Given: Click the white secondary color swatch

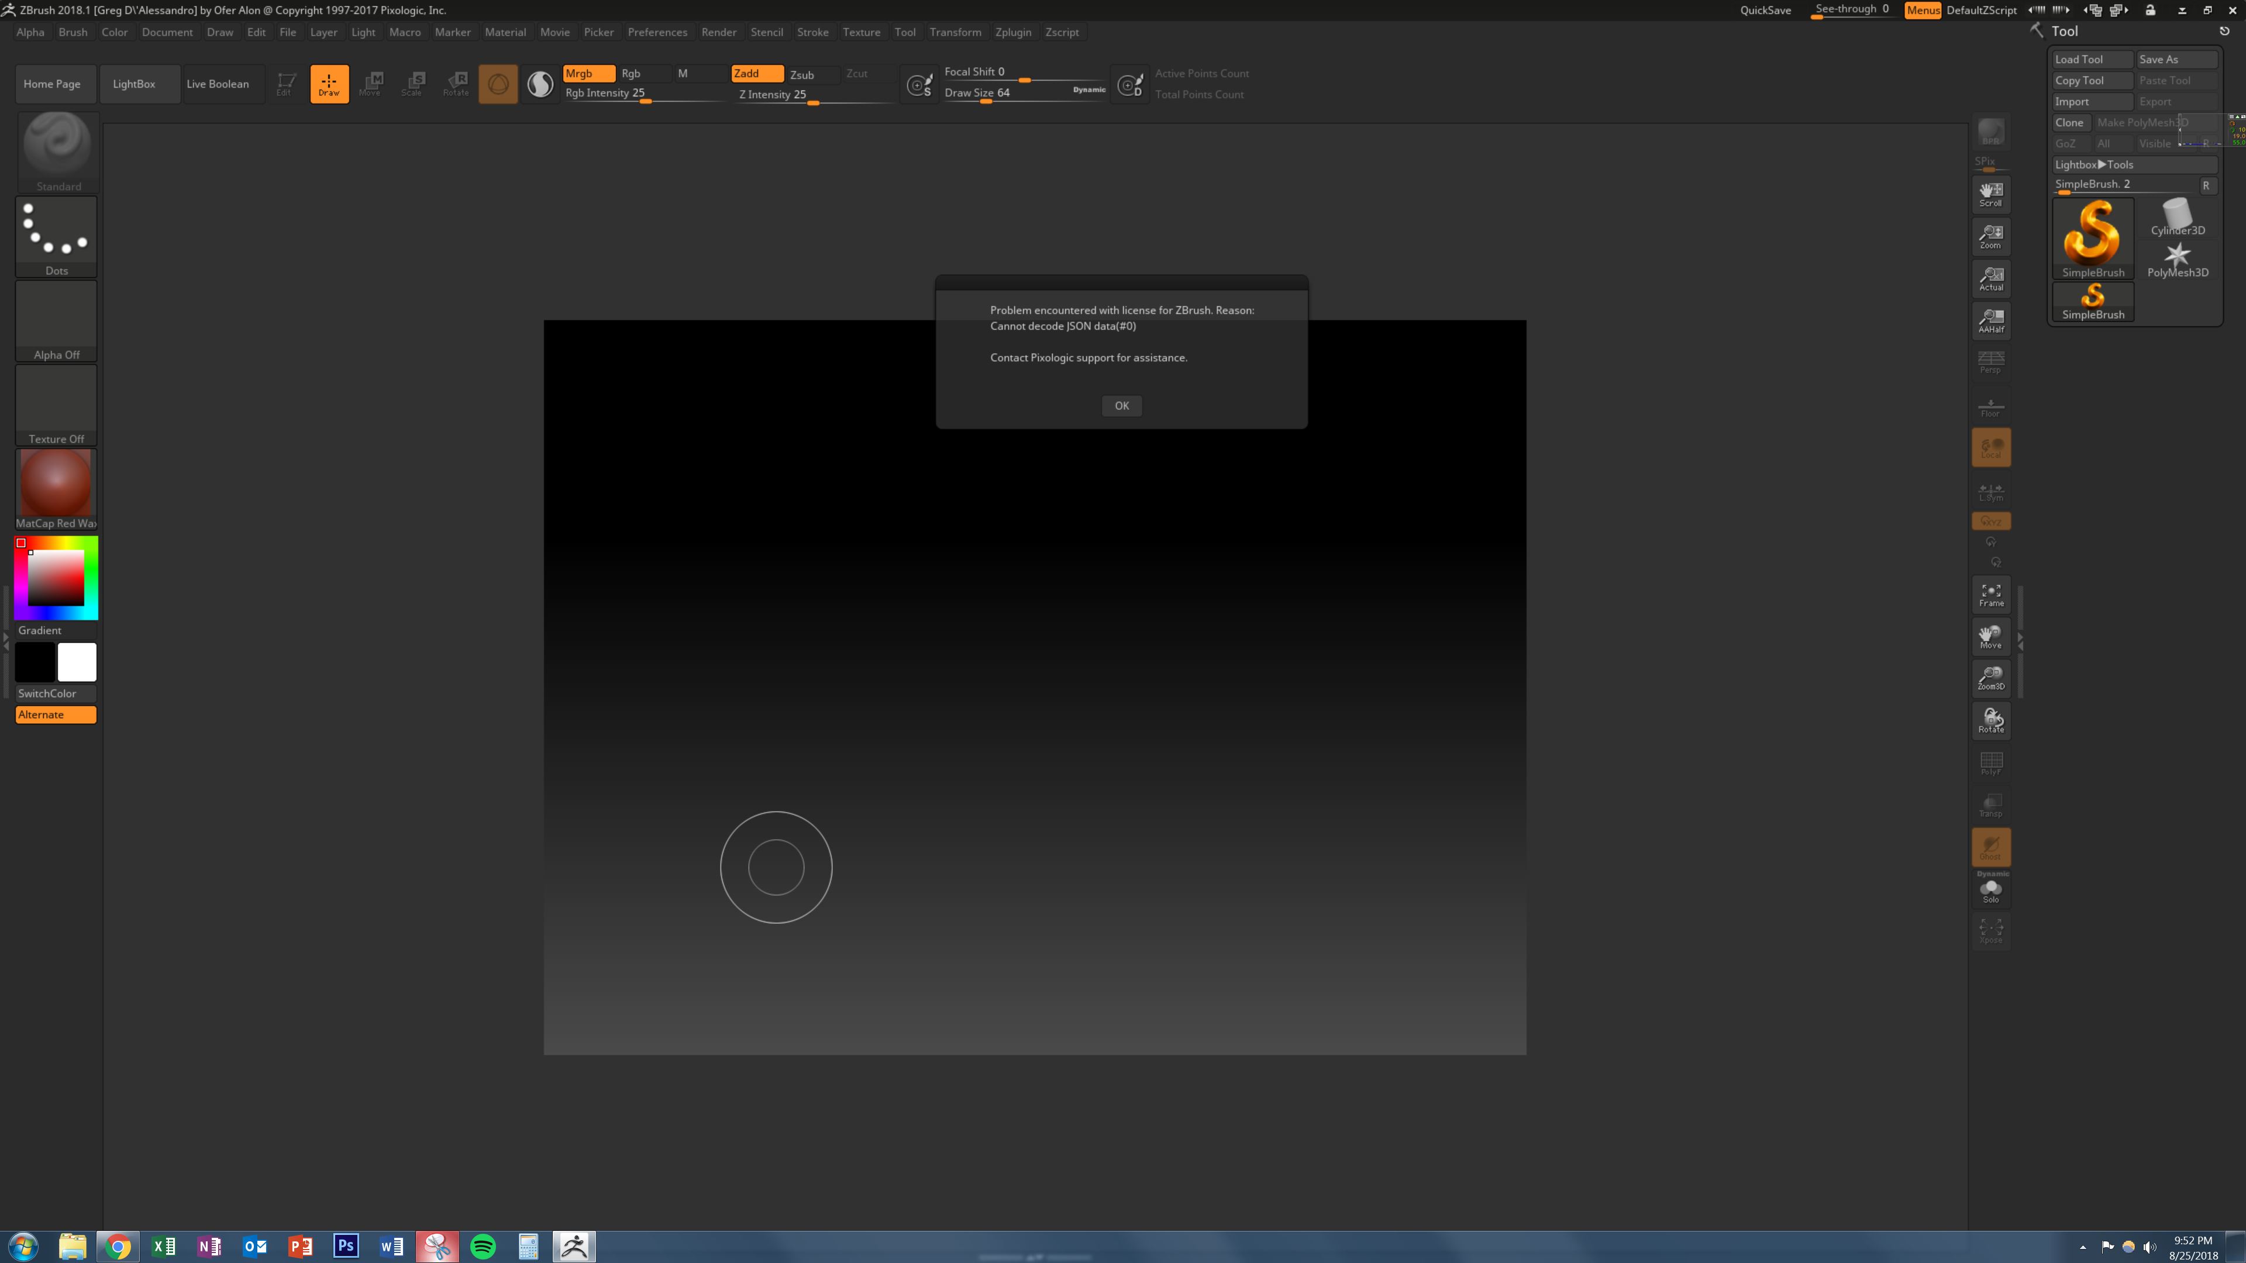Looking at the screenshot, I should 77,661.
